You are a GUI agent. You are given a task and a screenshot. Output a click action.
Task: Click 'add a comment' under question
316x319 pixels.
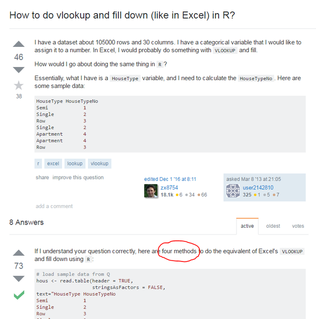coord(54,206)
